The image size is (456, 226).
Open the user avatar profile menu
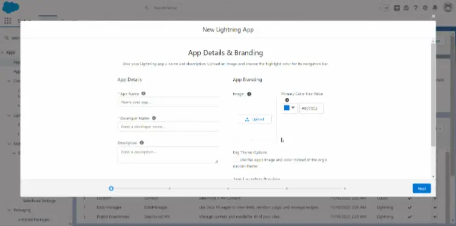pos(448,7)
